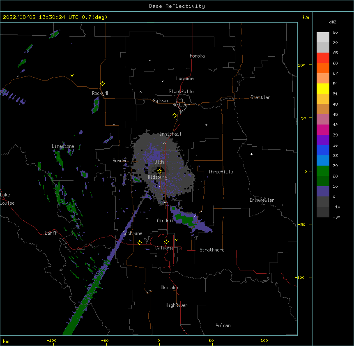Click the Vulcan label
This screenshot has width=354, height=346.
[x=223, y=325]
